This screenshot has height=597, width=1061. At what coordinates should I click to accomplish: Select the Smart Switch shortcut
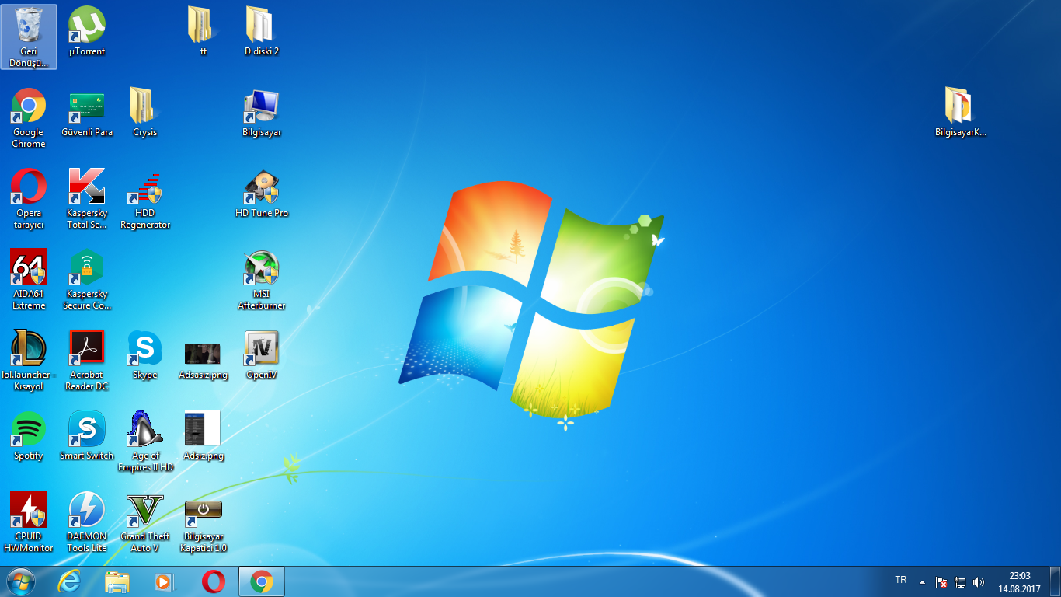click(87, 435)
